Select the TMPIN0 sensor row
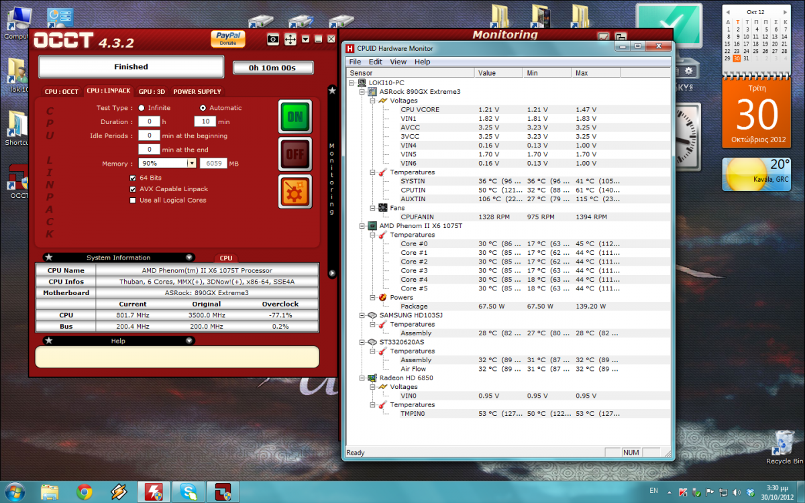The width and height of the screenshot is (805, 503). [x=508, y=414]
